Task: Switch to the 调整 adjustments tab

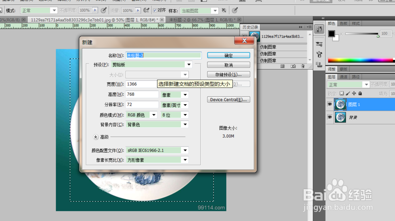Action: [331, 69]
